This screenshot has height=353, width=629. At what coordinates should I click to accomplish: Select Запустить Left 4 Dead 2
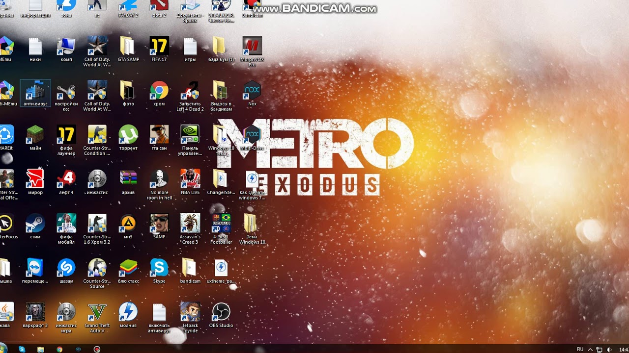click(190, 96)
